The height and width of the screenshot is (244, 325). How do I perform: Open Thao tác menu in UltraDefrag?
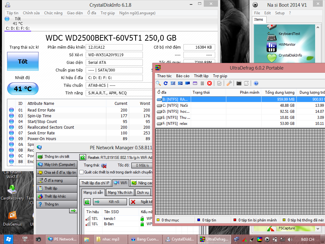[x=164, y=76]
